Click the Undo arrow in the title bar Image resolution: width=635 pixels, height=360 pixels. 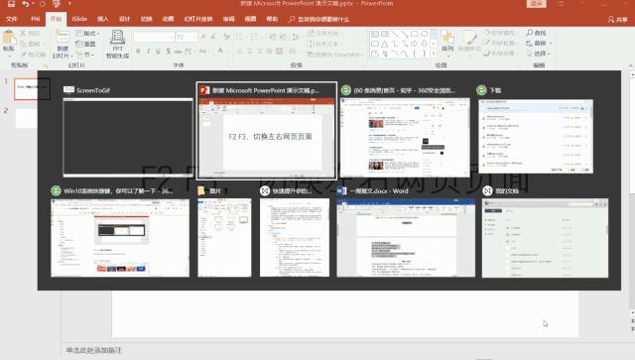(x=26, y=4)
